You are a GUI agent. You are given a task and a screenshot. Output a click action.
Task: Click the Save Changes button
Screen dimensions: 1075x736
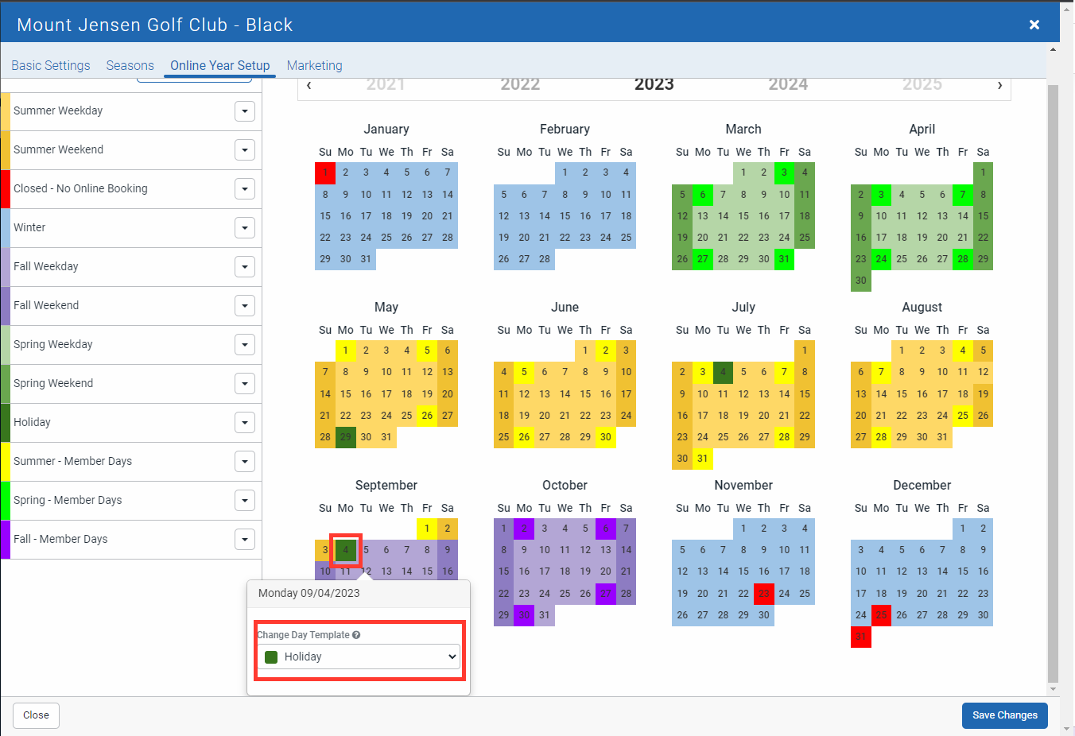[x=1004, y=715]
